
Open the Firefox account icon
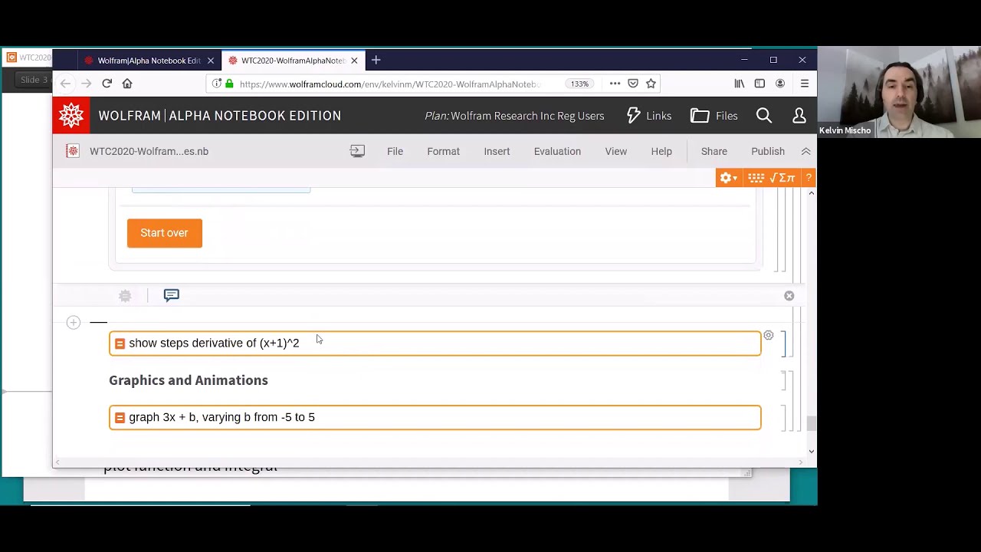tap(779, 84)
